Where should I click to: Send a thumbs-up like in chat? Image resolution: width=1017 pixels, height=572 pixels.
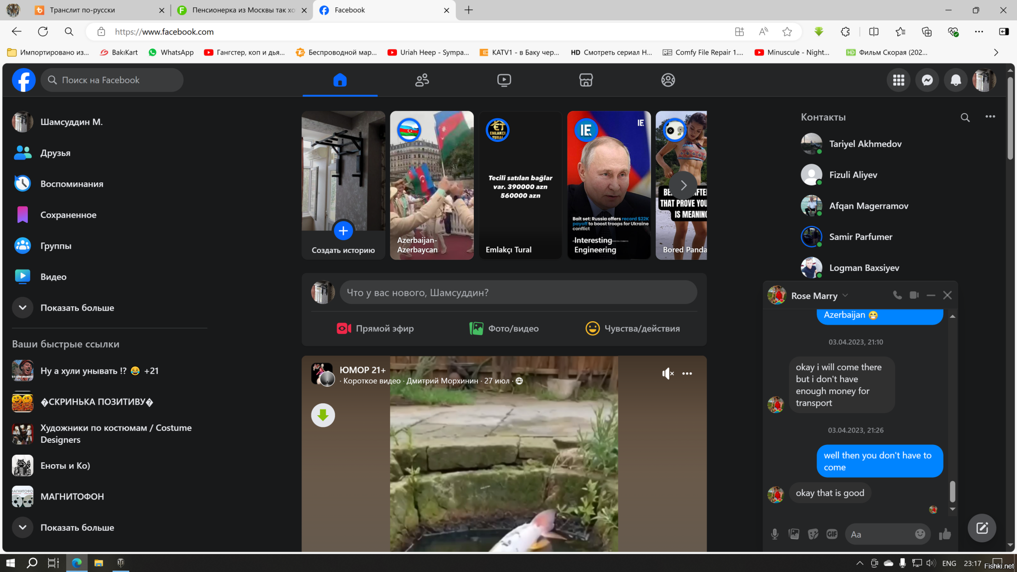click(x=945, y=534)
